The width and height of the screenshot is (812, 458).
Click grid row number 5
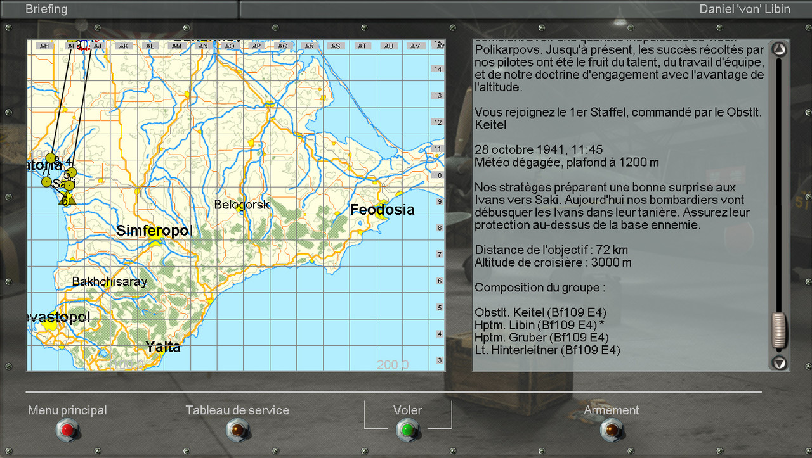[438, 307]
